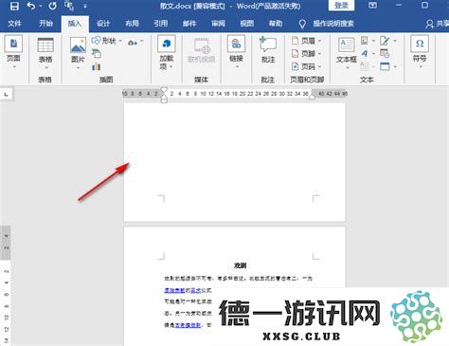449x346 pixels.
Task: Click the tab selector at ruler's left end
Action: (x=7, y=94)
